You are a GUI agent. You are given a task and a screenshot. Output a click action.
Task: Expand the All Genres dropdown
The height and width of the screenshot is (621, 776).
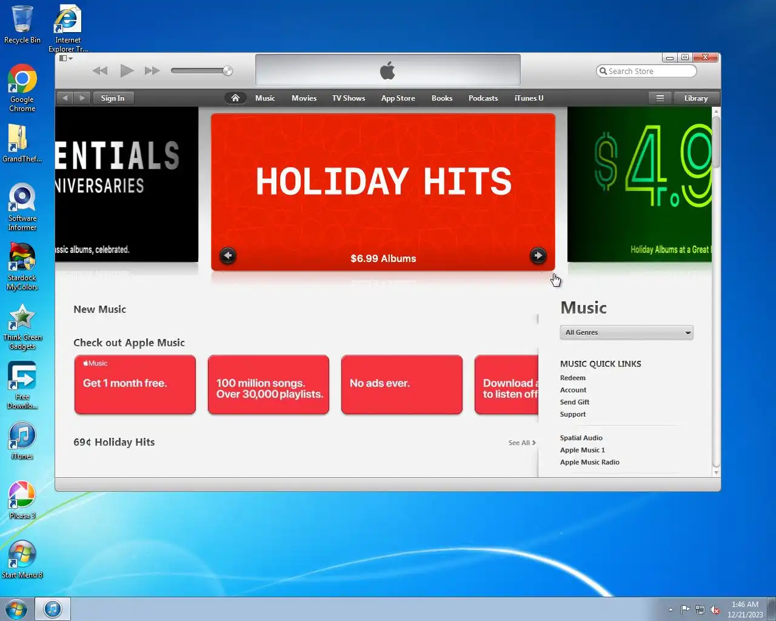point(626,332)
